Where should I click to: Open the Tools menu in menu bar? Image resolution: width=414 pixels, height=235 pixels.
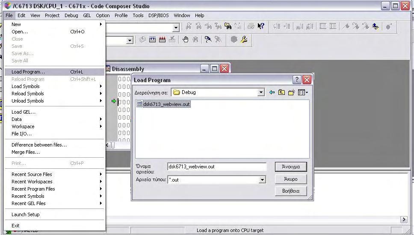[x=138, y=15]
